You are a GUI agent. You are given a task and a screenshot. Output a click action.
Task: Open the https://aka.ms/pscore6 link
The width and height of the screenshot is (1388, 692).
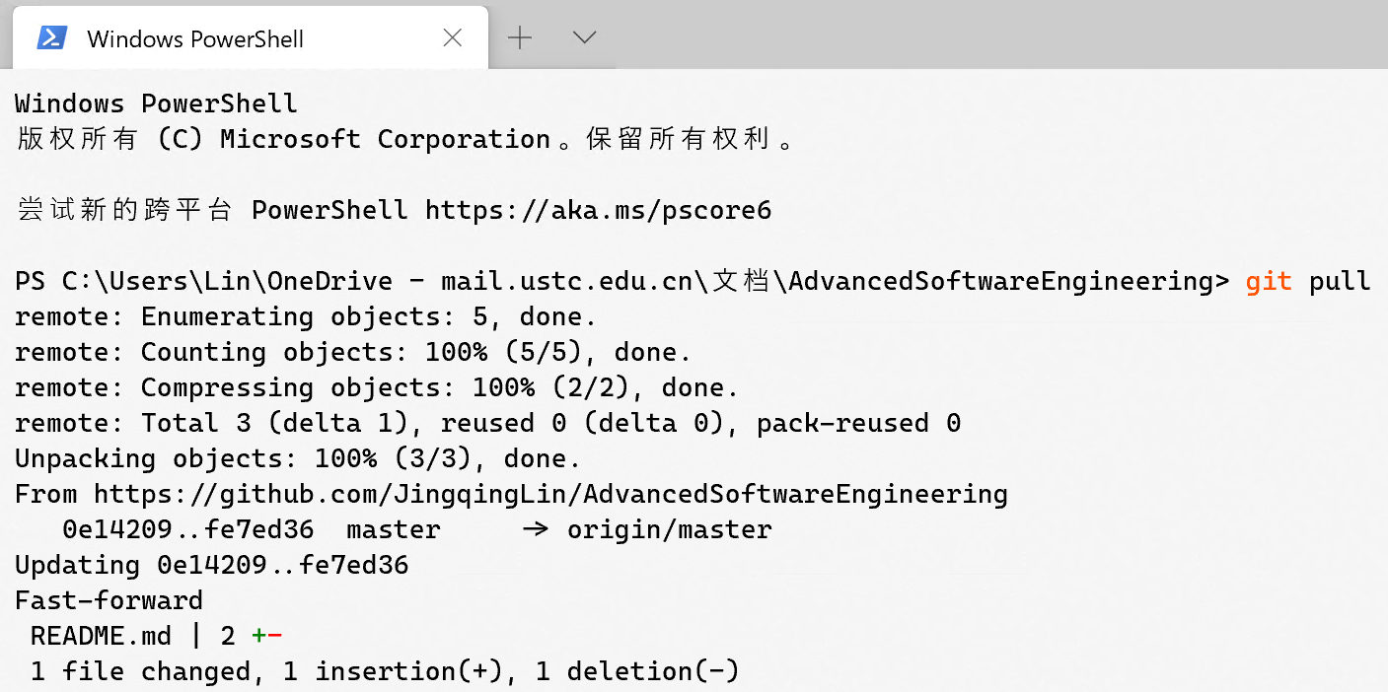coord(598,210)
